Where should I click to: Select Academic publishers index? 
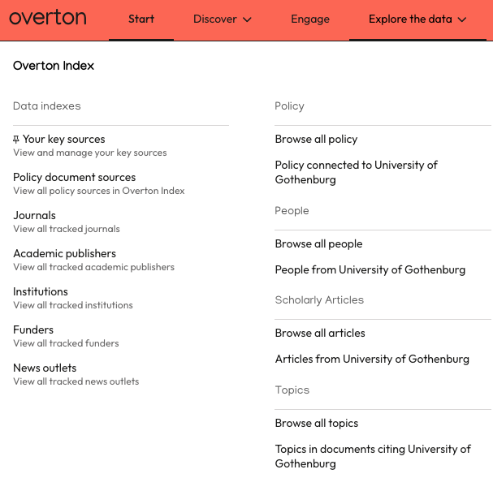point(65,254)
